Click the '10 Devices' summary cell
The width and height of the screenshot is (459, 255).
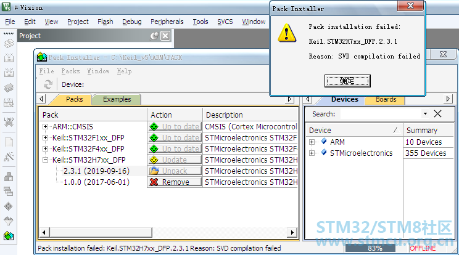coord(429,142)
